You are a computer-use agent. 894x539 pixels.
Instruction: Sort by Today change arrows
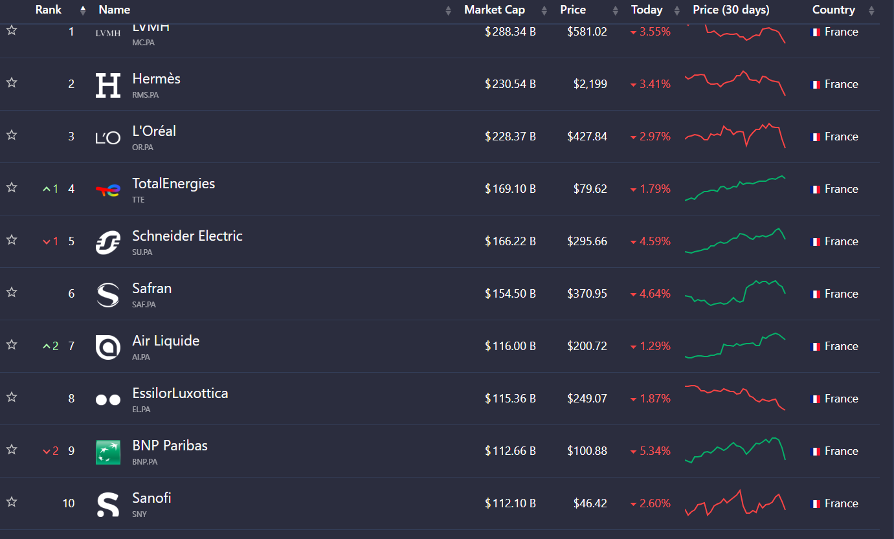click(677, 10)
